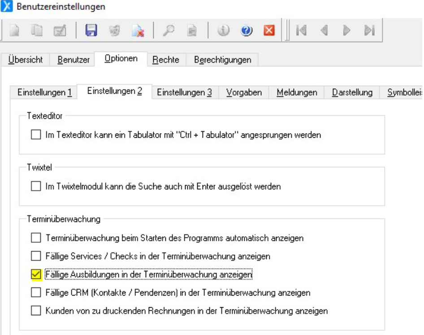Switch to the Berechtigungen tab
The height and width of the screenshot is (335, 424).
tap(222, 60)
